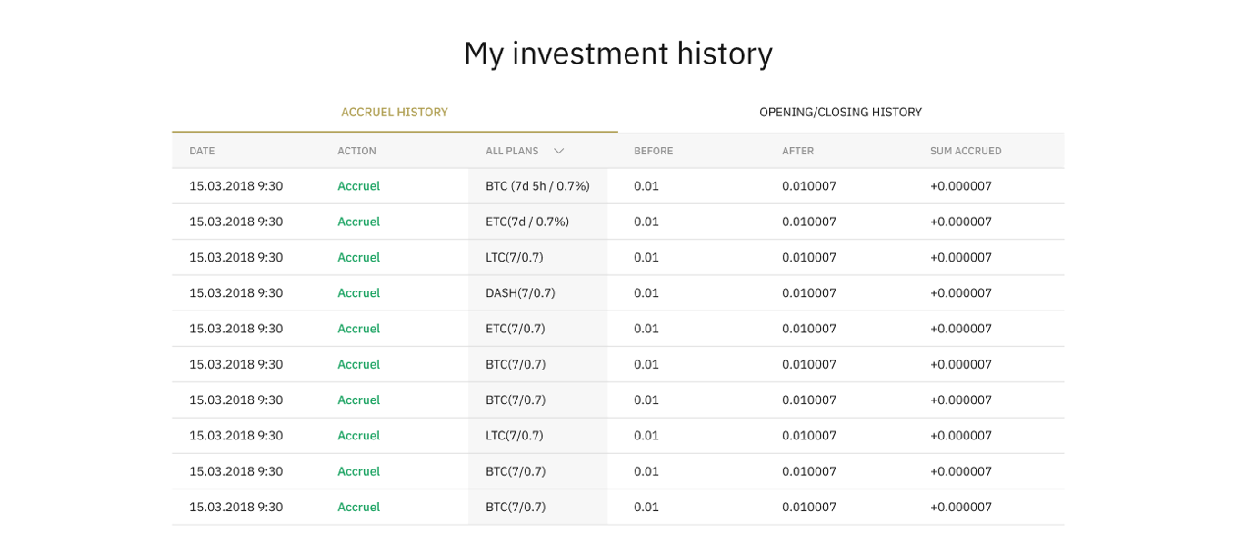Click the My investment history heading
This screenshot has height=553, width=1242.
pyautogui.click(x=617, y=54)
